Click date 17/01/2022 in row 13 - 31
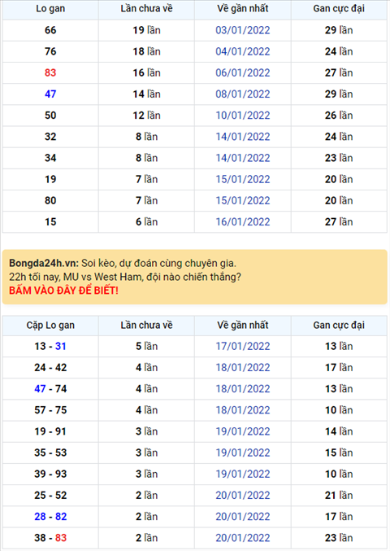390x551 pixels. (x=243, y=347)
